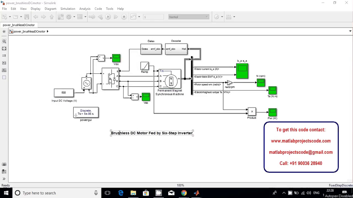This screenshot has width=353, height=198.
Task: Expand the palette chevron at bottom
Action: (4, 179)
